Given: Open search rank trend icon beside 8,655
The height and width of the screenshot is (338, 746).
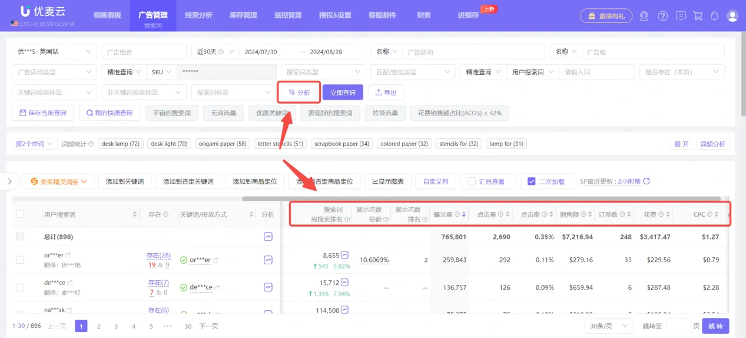Looking at the screenshot, I should (x=345, y=255).
